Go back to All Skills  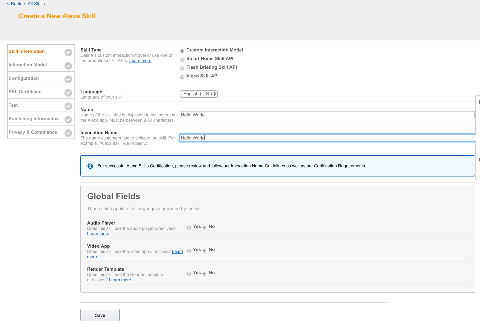click(x=26, y=4)
